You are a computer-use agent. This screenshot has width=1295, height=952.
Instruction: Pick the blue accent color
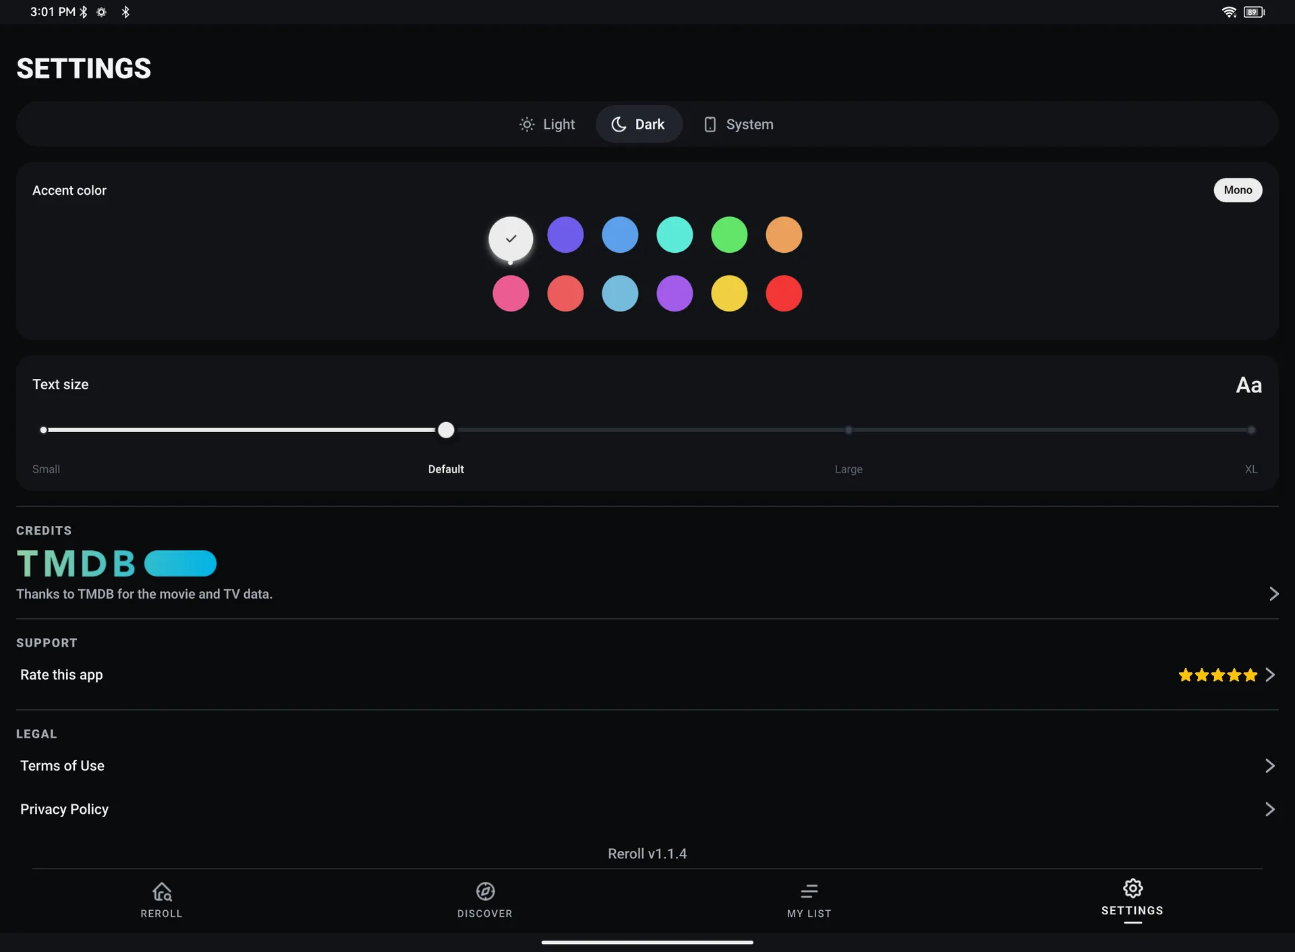pyautogui.click(x=620, y=235)
